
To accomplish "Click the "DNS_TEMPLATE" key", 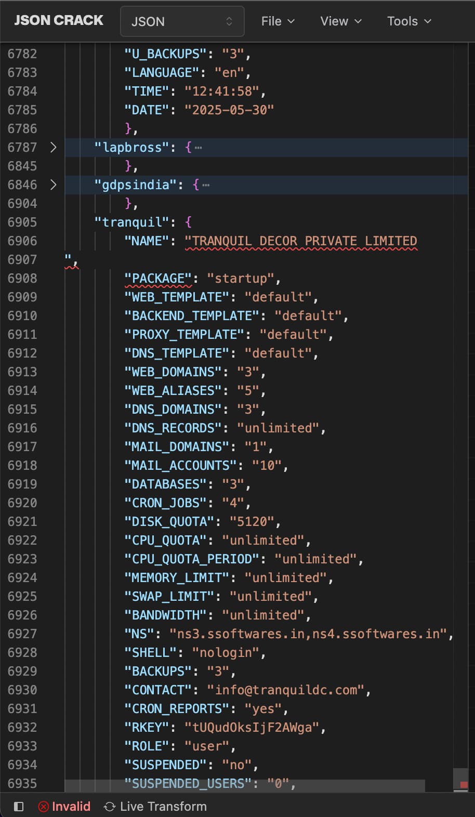I will coord(177,353).
